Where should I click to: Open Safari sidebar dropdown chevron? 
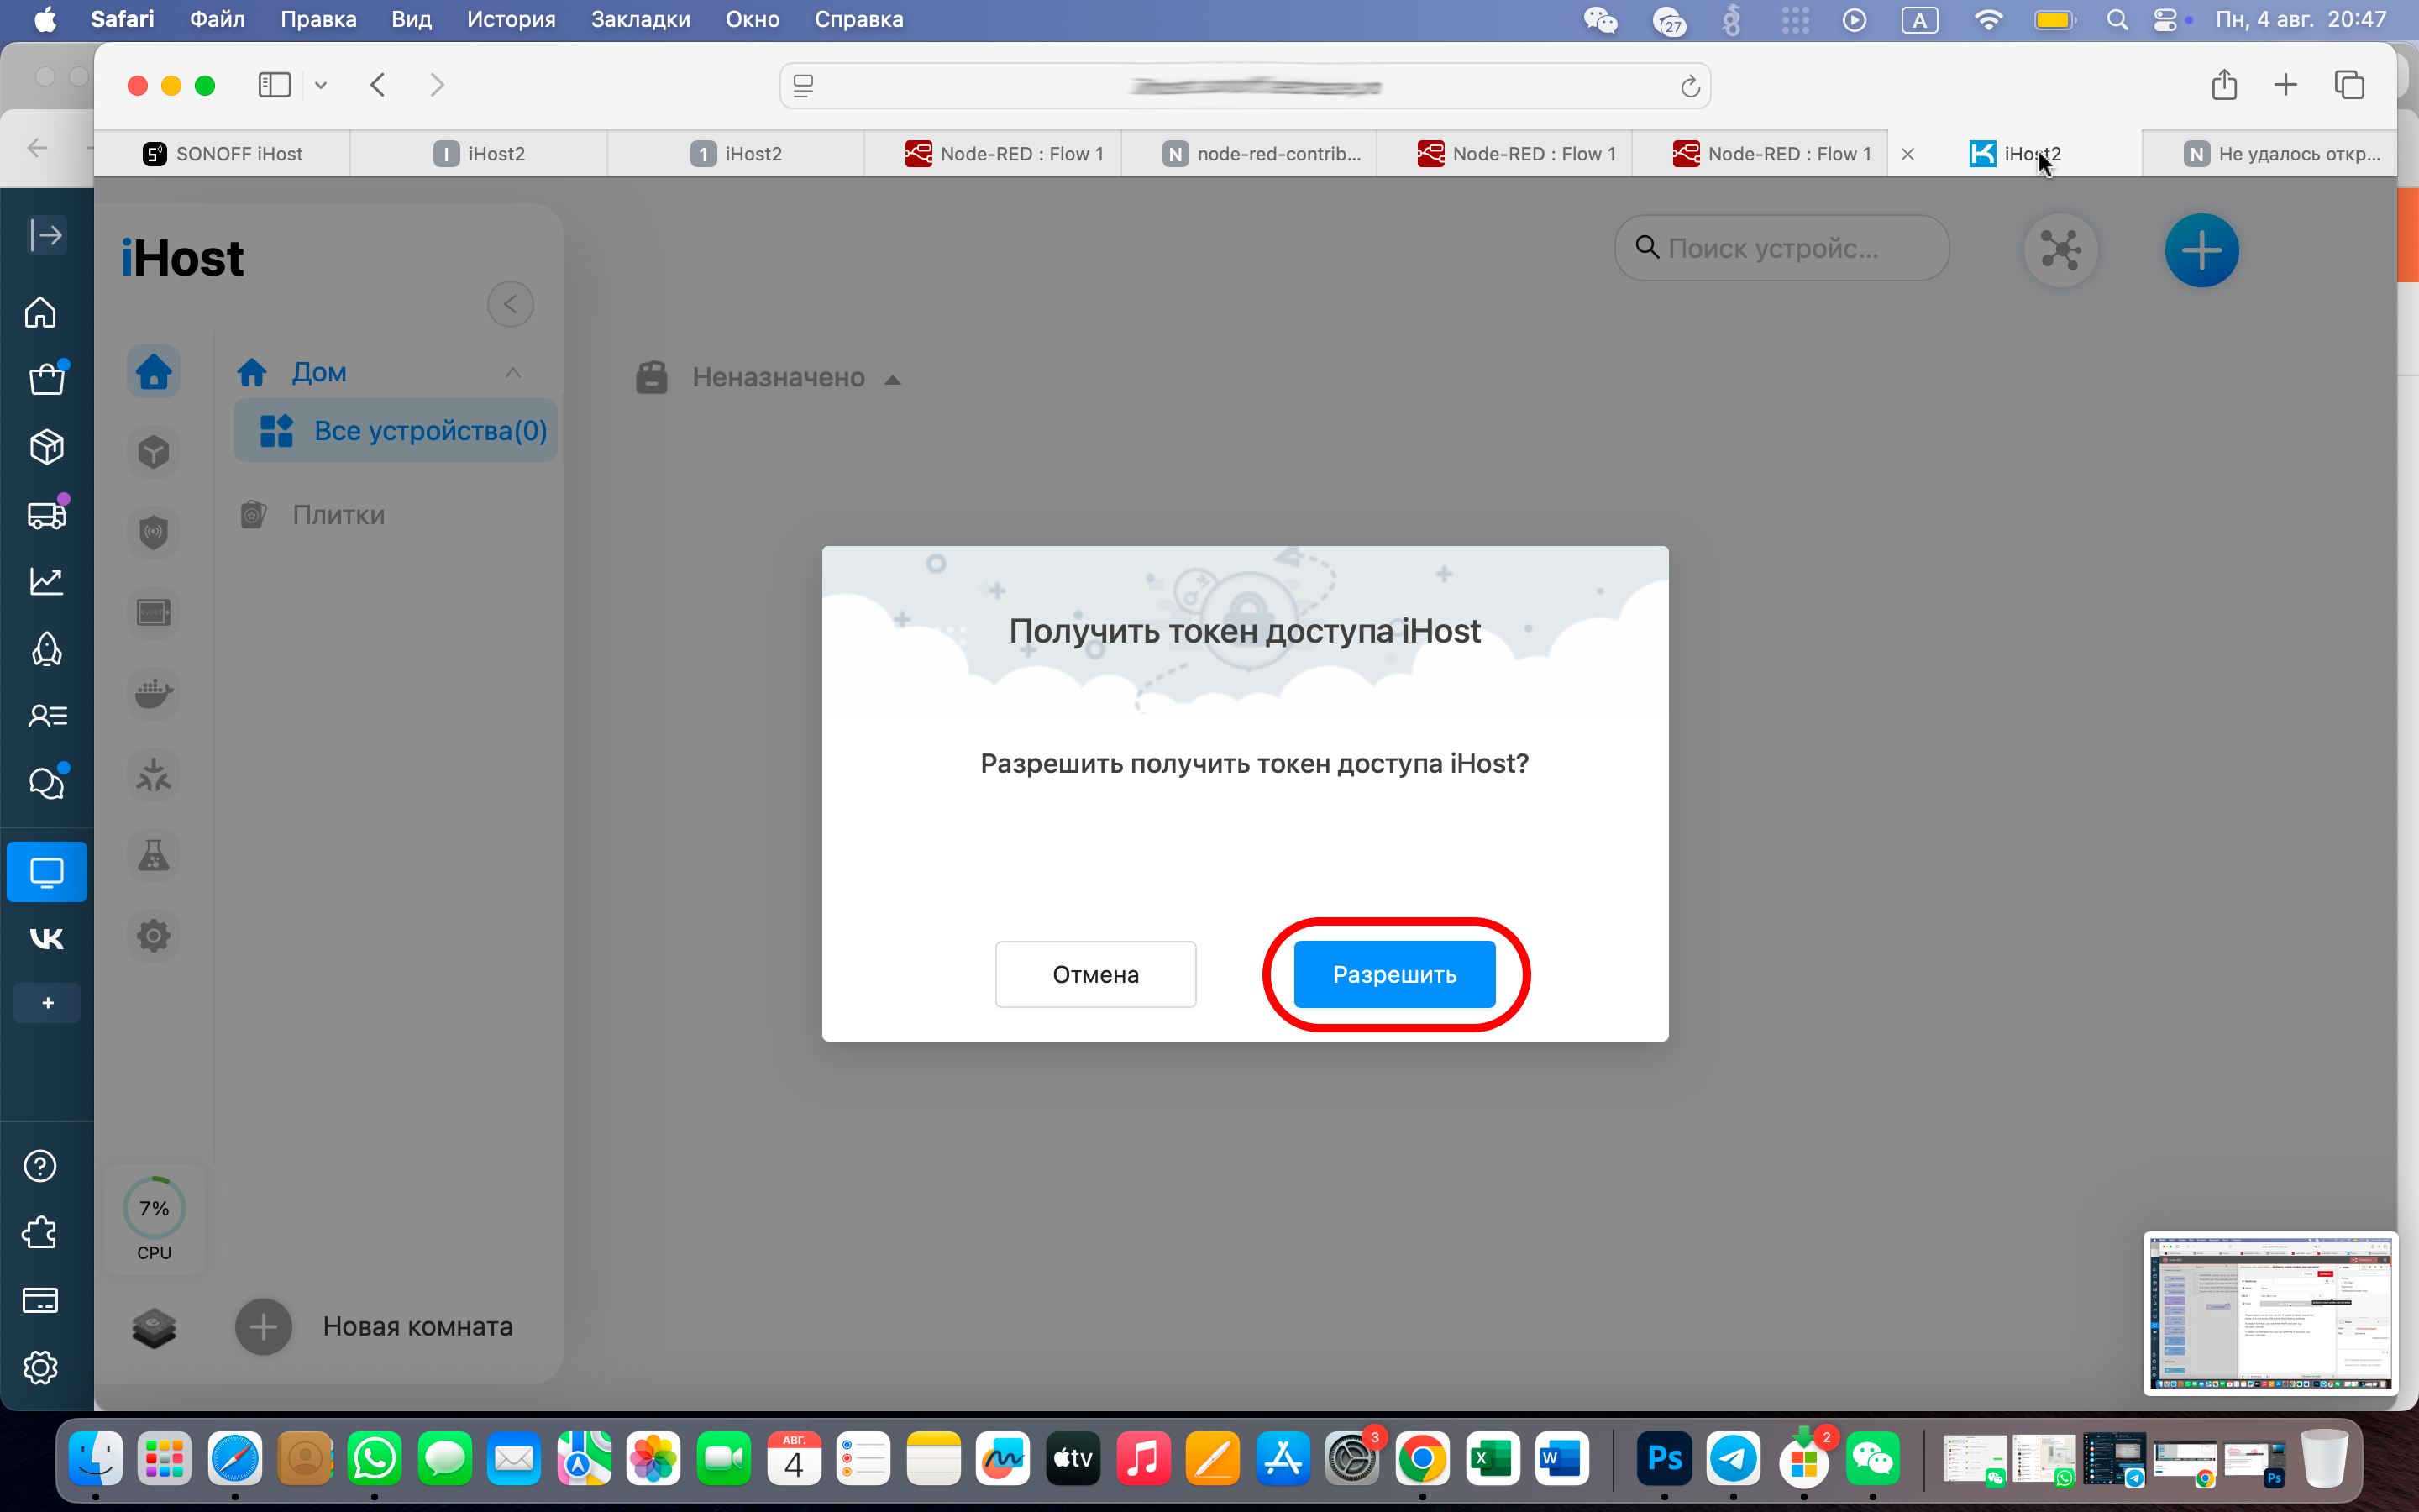tap(321, 86)
